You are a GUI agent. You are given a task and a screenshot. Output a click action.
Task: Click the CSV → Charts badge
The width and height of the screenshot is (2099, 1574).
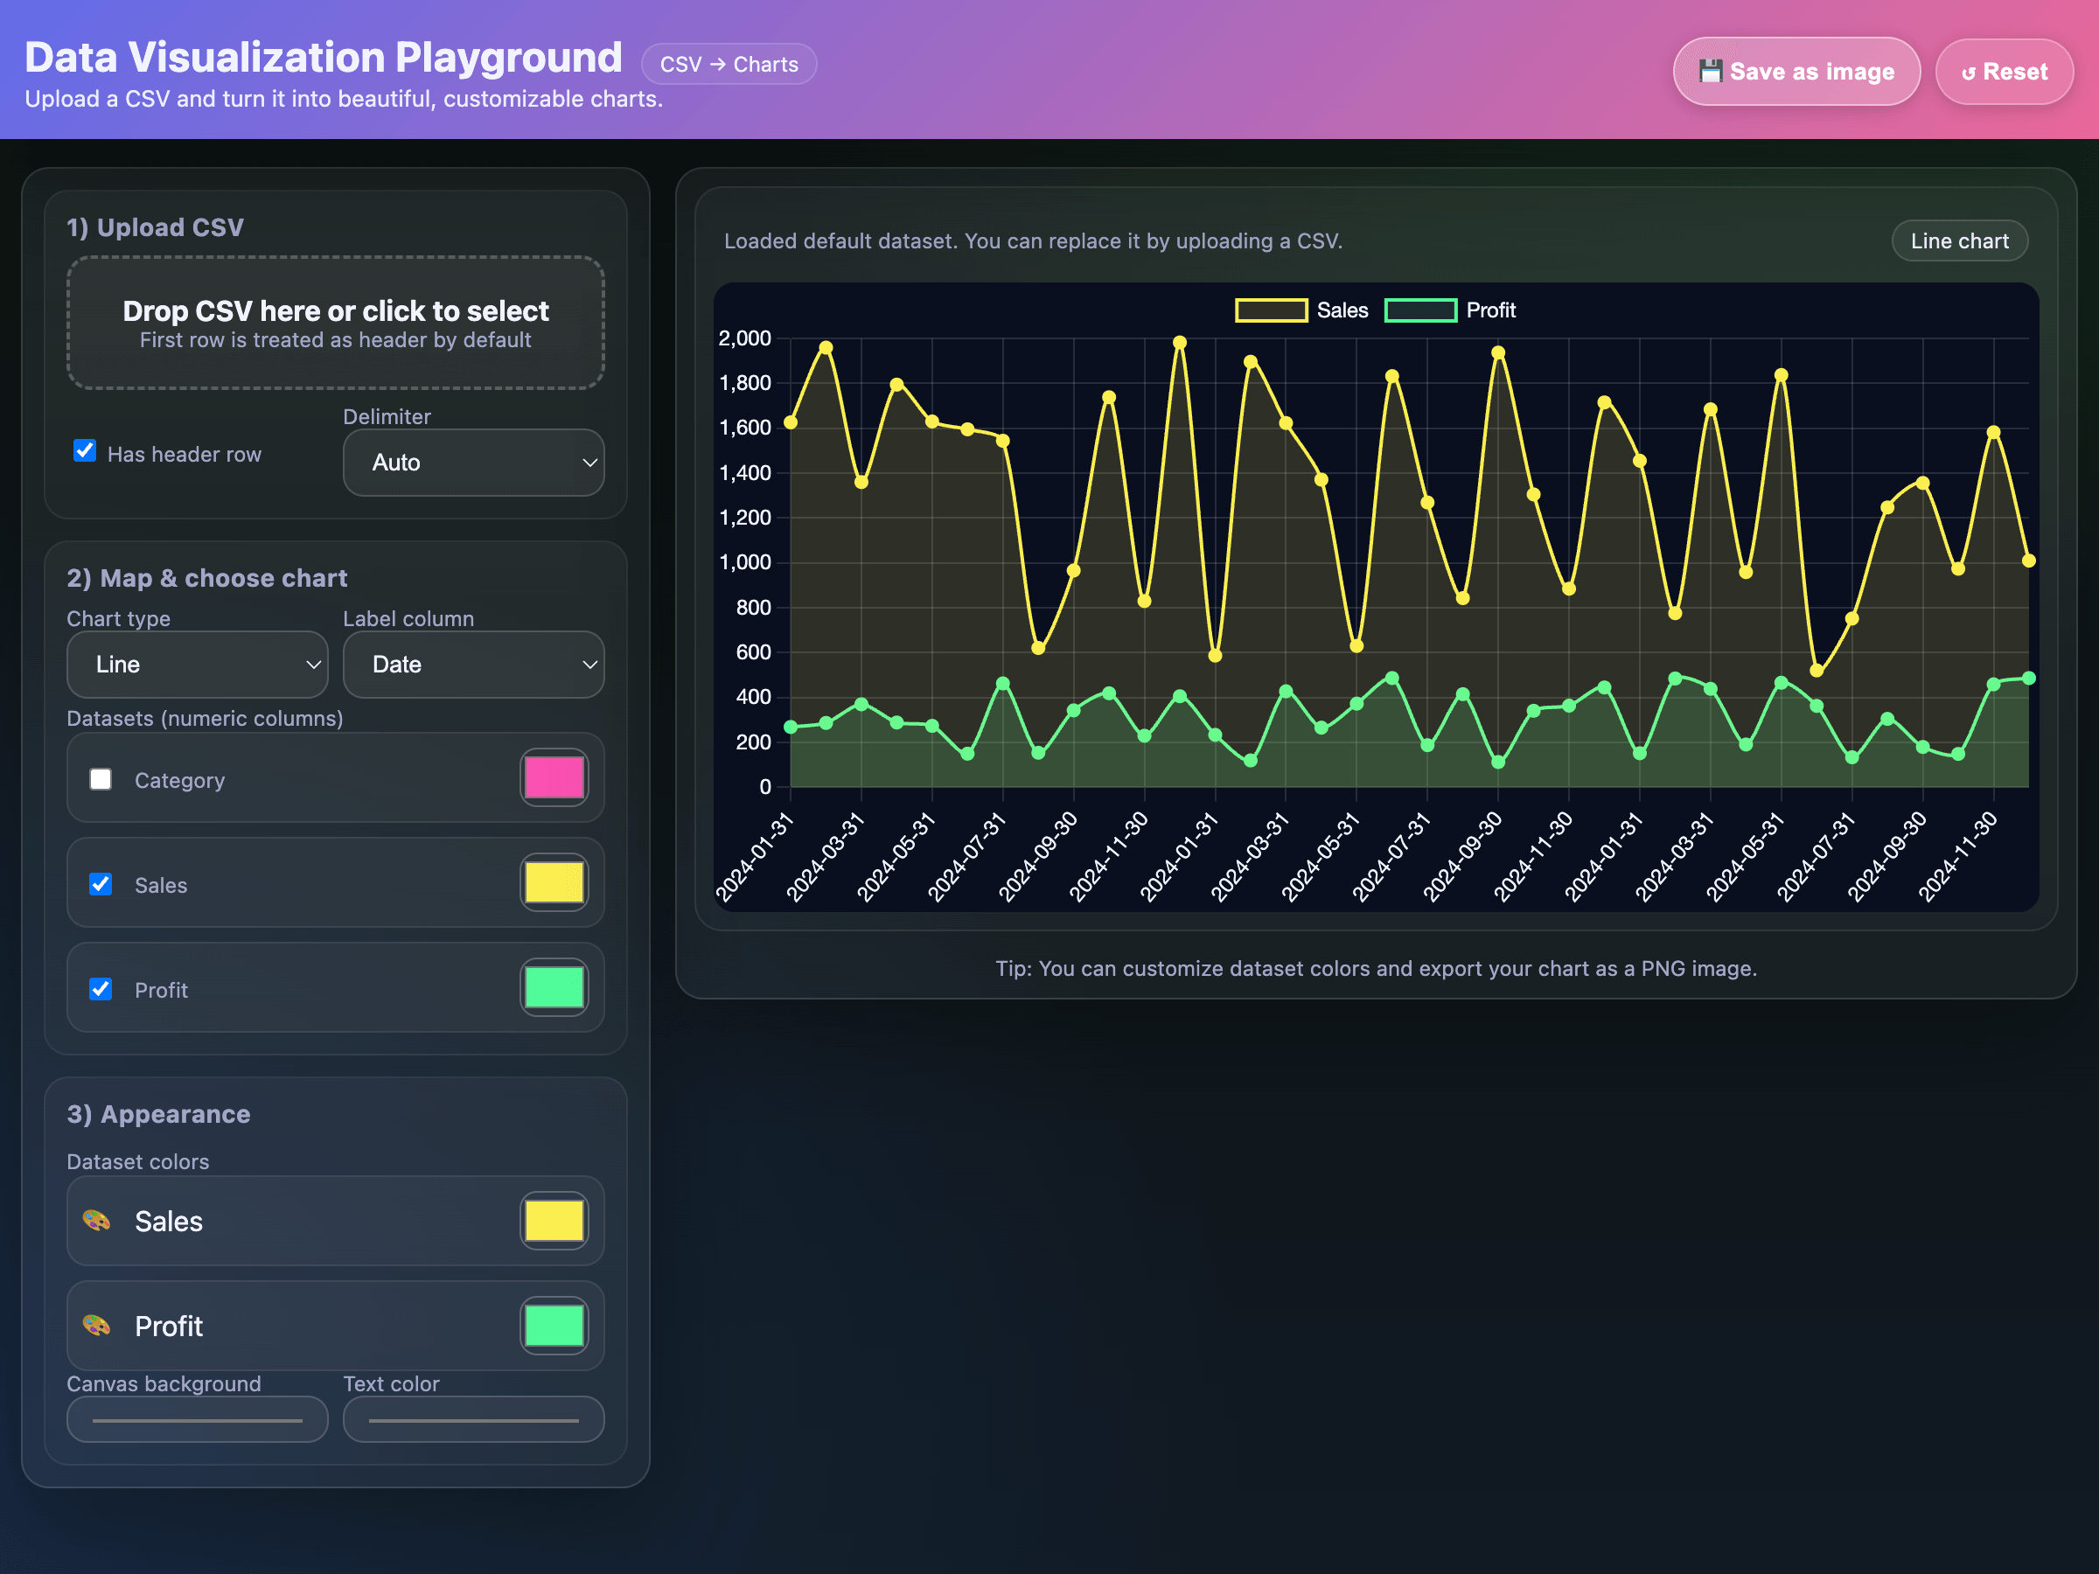[x=728, y=65]
